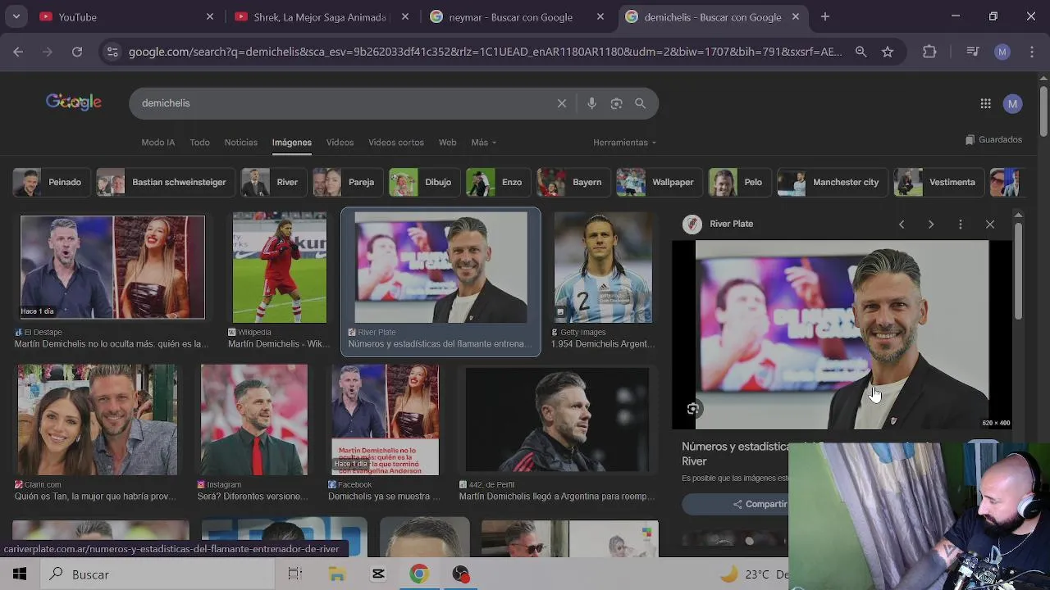Go back in Chrome
The width and height of the screenshot is (1050, 590).
coord(18,52)
